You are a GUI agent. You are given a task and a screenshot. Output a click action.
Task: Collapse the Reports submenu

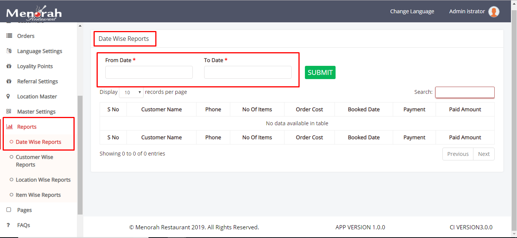point(27,127)
